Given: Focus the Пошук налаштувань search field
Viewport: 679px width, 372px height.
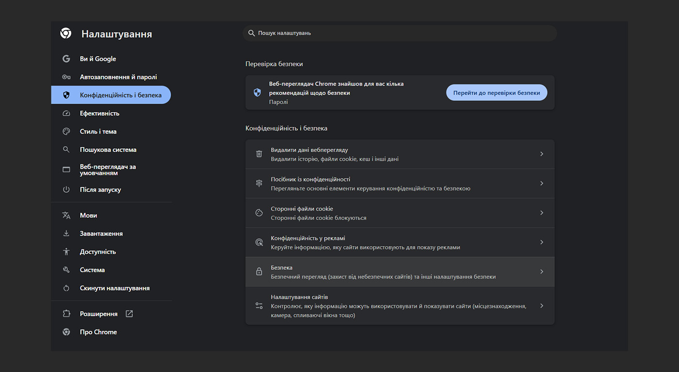Looking at the screenshot, I should (400, 33).
